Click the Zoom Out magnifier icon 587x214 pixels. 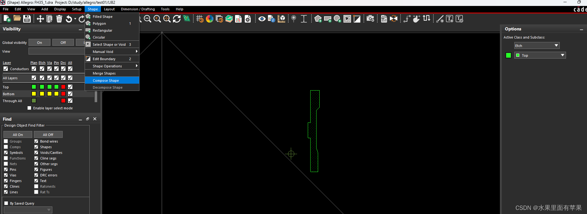click(x=148, y=19)
